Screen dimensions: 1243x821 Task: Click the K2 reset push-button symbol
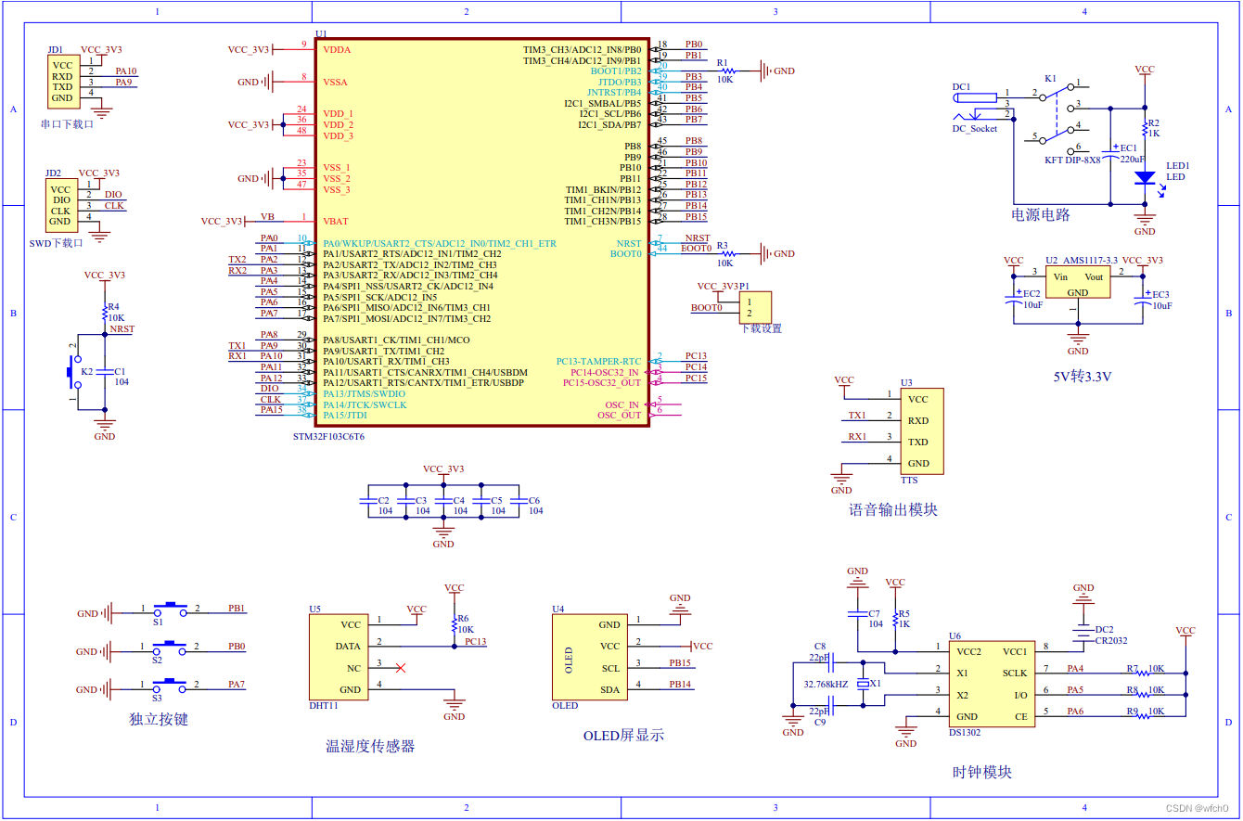[x=74, y=371]
